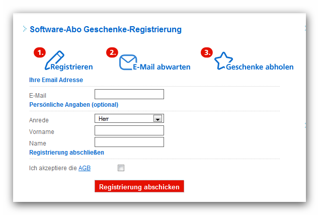Viewport: 319px width, 215px height.
Task: Click into the Name text field
Action: pyautogui.click(x=129, y=142)
